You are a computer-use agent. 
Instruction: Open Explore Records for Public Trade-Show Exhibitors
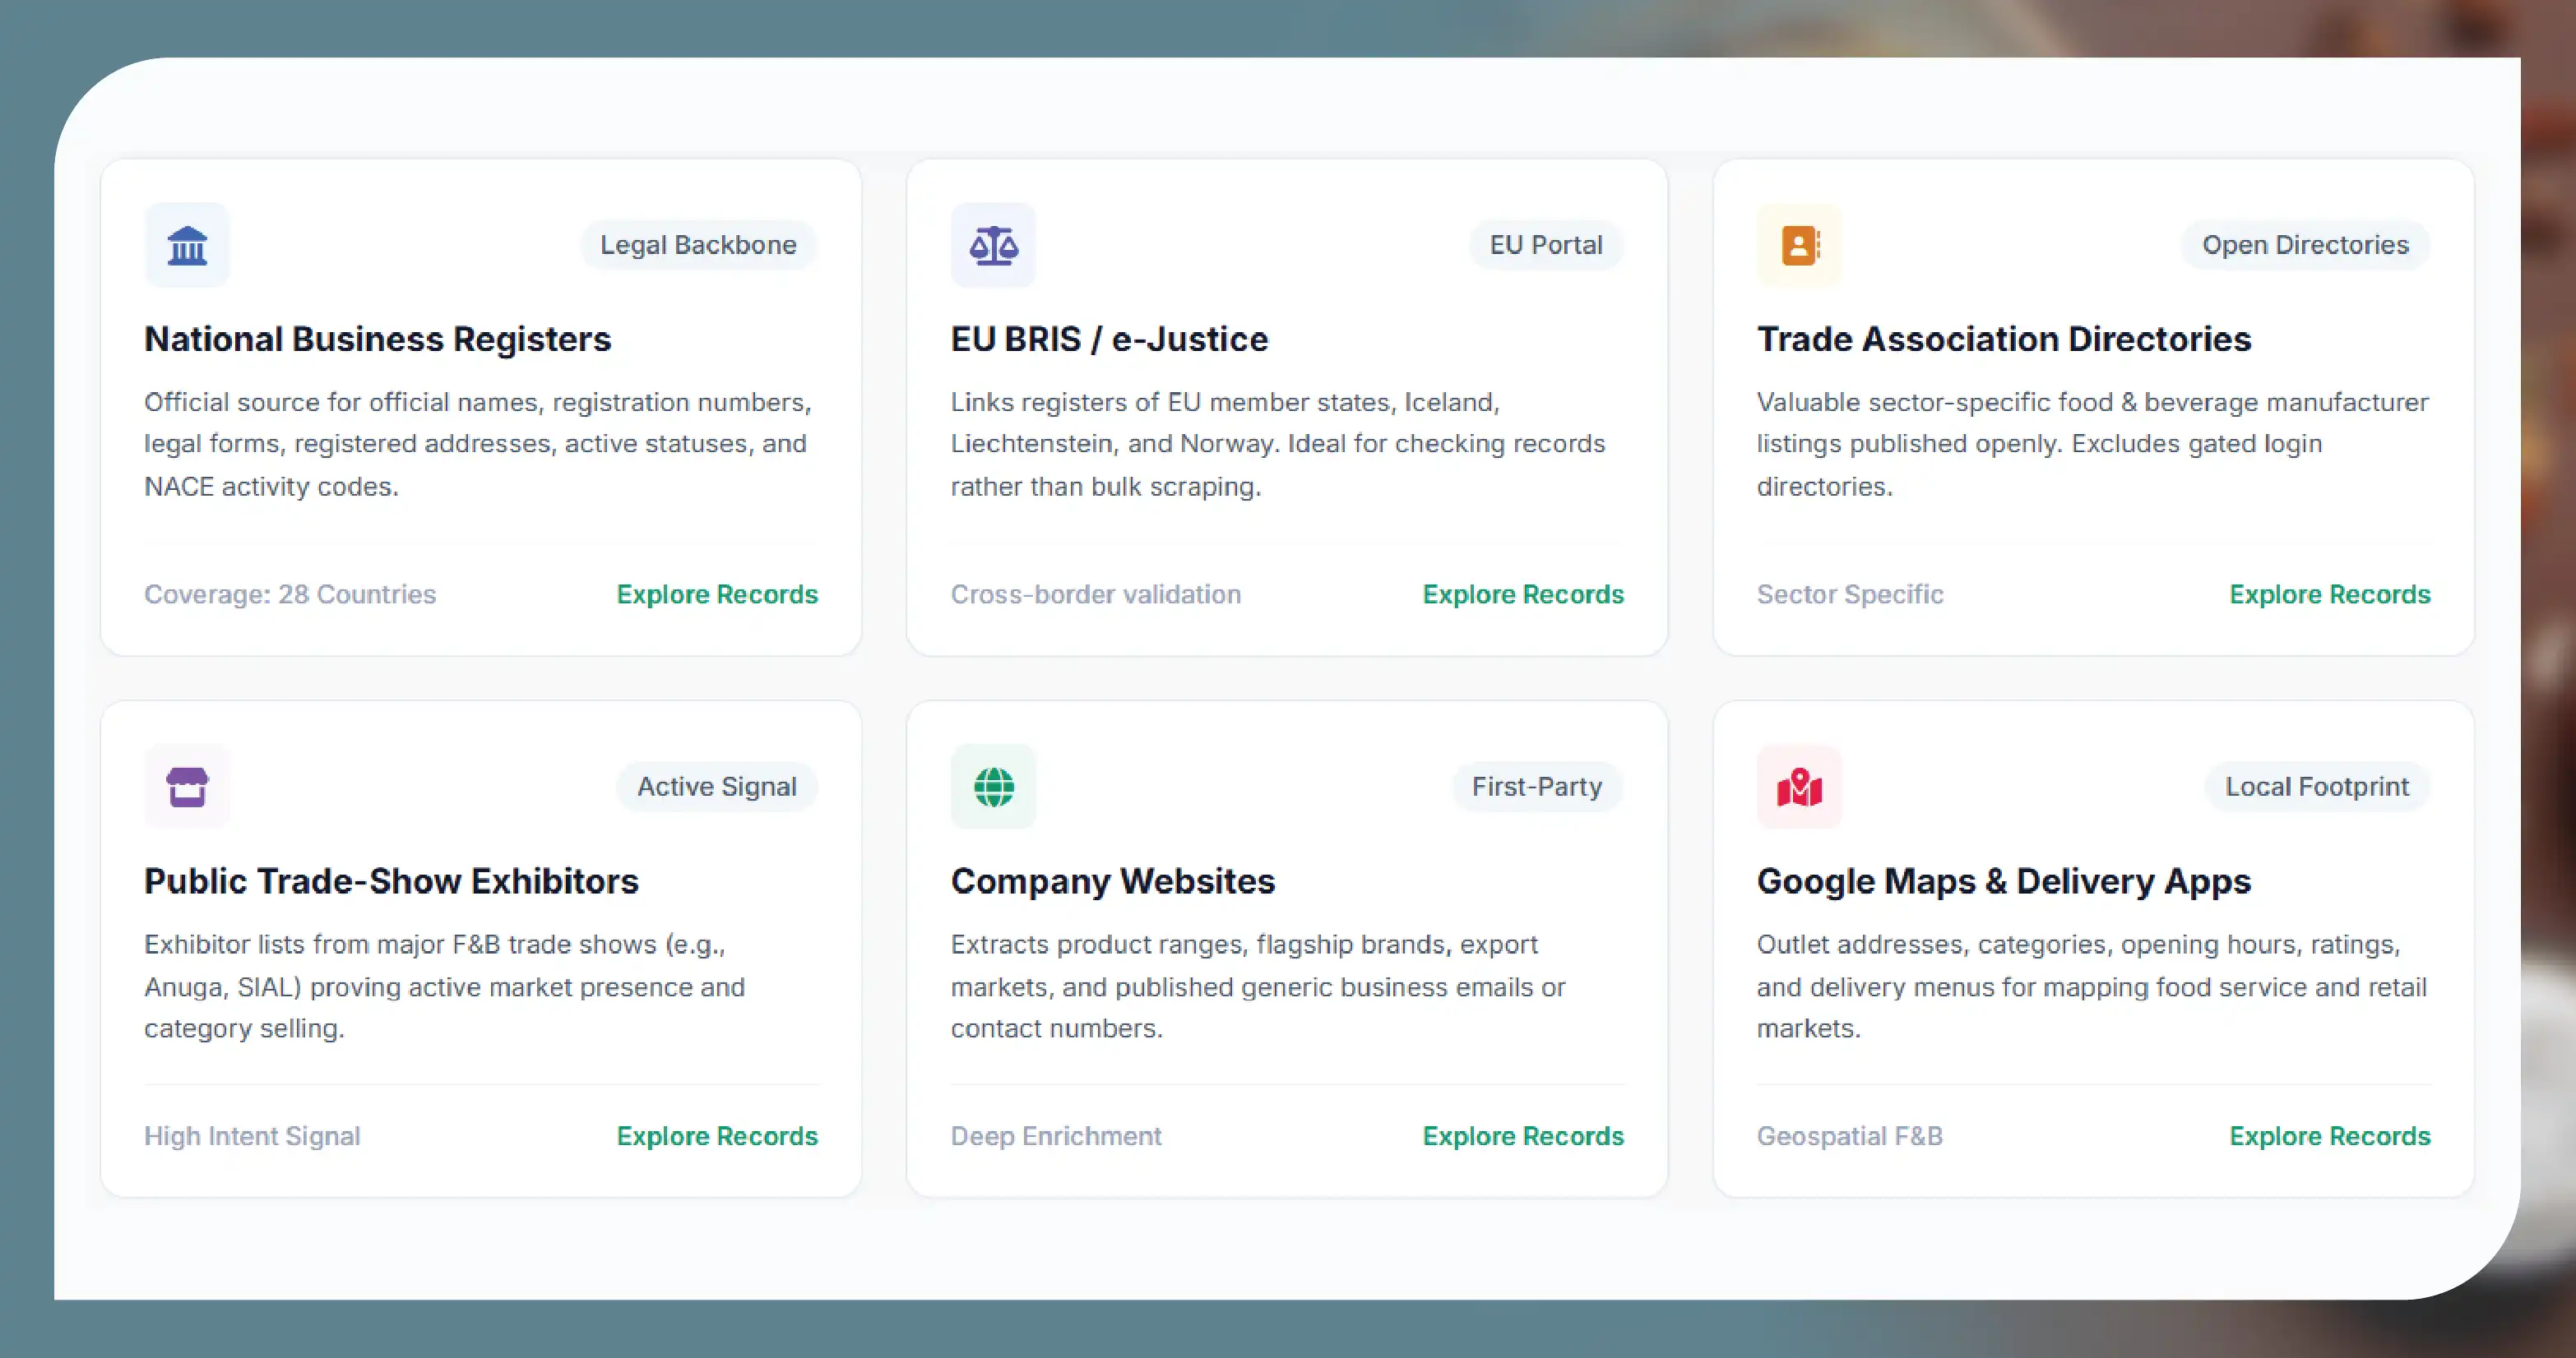(717, 1136)
